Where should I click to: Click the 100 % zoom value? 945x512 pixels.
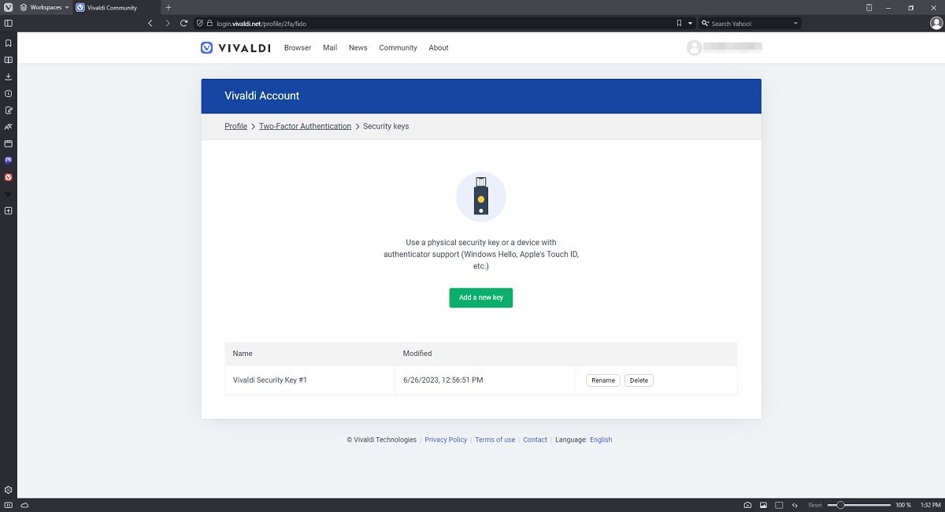pos(903,505)
